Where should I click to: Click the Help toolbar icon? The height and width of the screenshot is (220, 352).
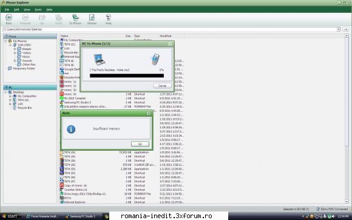[x=109, y=19]
